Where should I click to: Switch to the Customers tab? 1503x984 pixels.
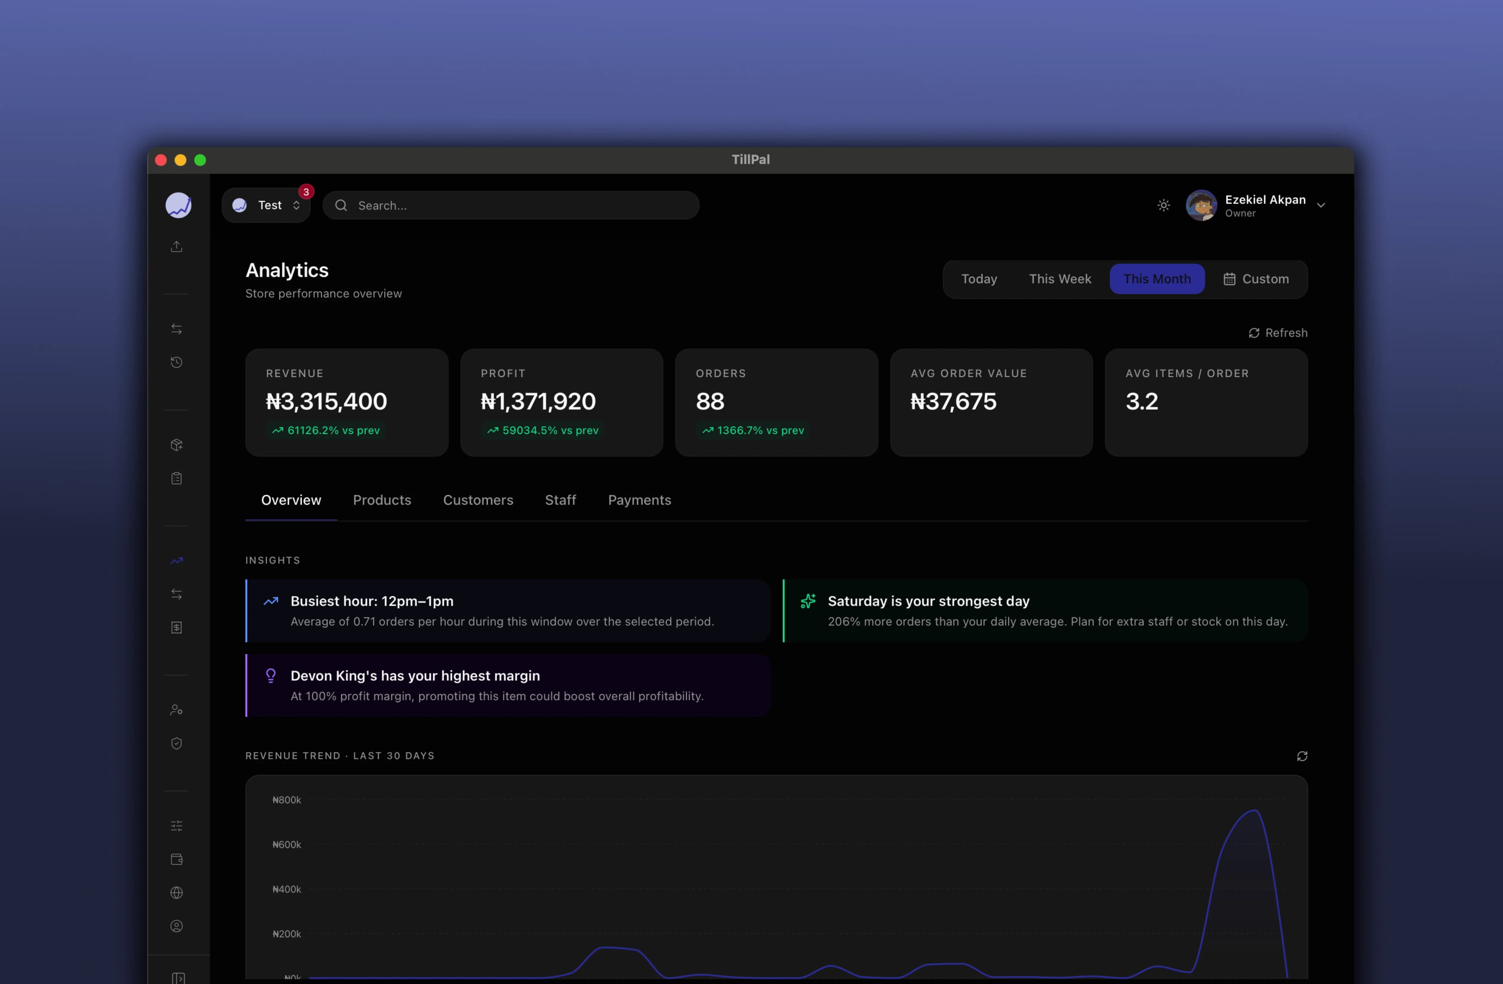pyautogui.click(x=478, y=500)
